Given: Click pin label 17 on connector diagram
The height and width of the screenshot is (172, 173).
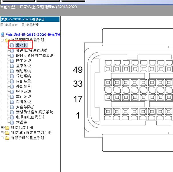Looking at the screenshot, I should click(x=78, y=99).
